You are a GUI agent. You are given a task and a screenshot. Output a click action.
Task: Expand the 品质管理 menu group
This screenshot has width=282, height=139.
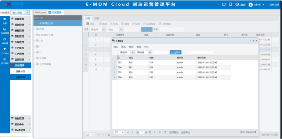click(21, 60)
